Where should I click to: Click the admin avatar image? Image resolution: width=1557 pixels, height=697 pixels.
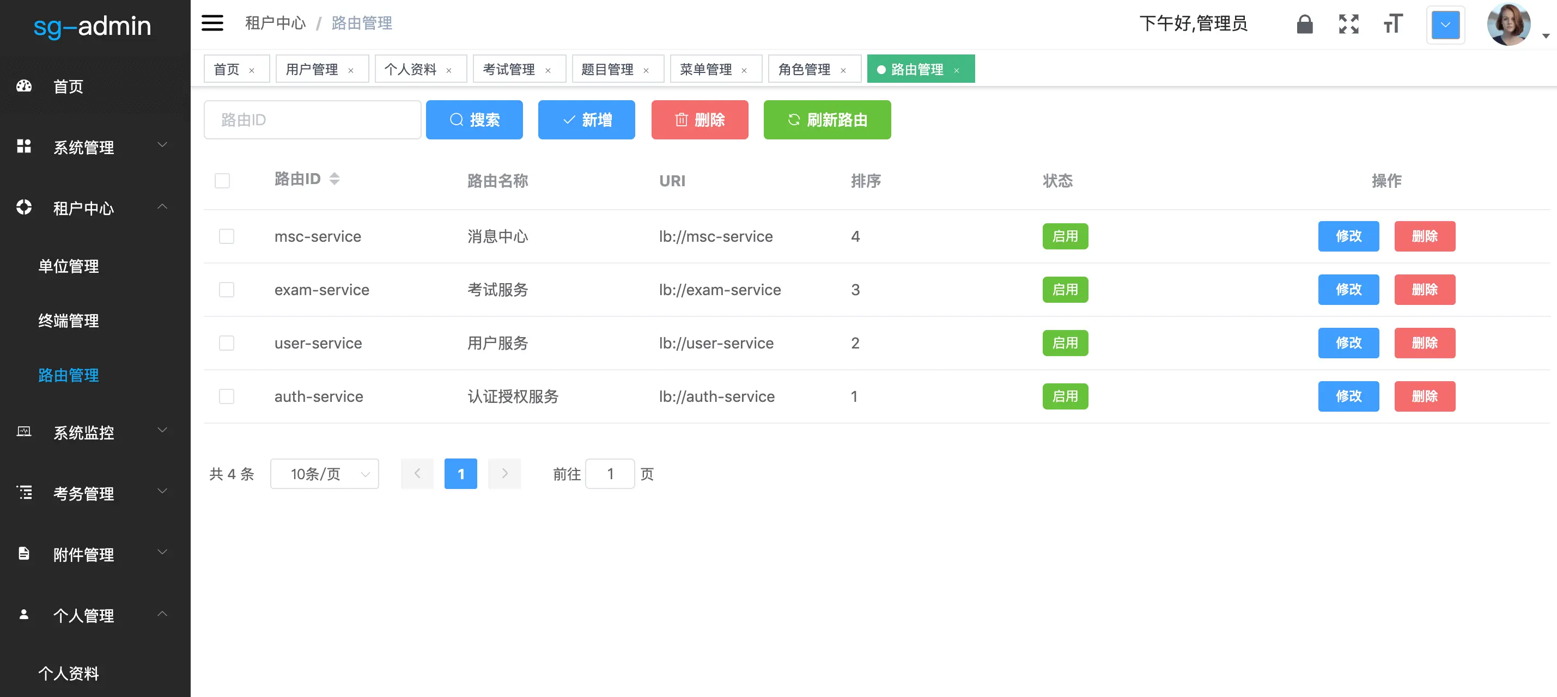tap(1509, 24)
